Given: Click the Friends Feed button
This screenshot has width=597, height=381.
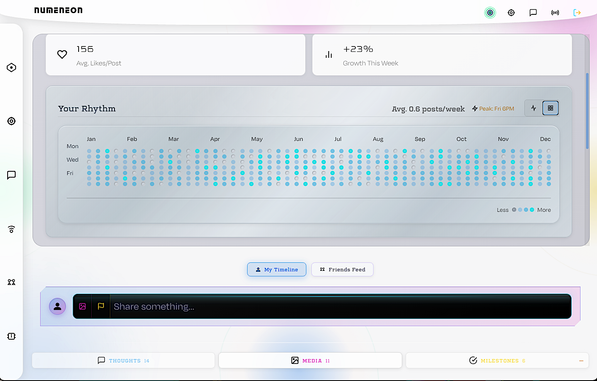Looking at the screenshot, I should 342,270.
